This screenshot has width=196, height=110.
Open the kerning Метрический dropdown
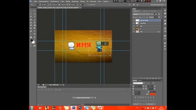pyautogui.click(x=143, y=89)
